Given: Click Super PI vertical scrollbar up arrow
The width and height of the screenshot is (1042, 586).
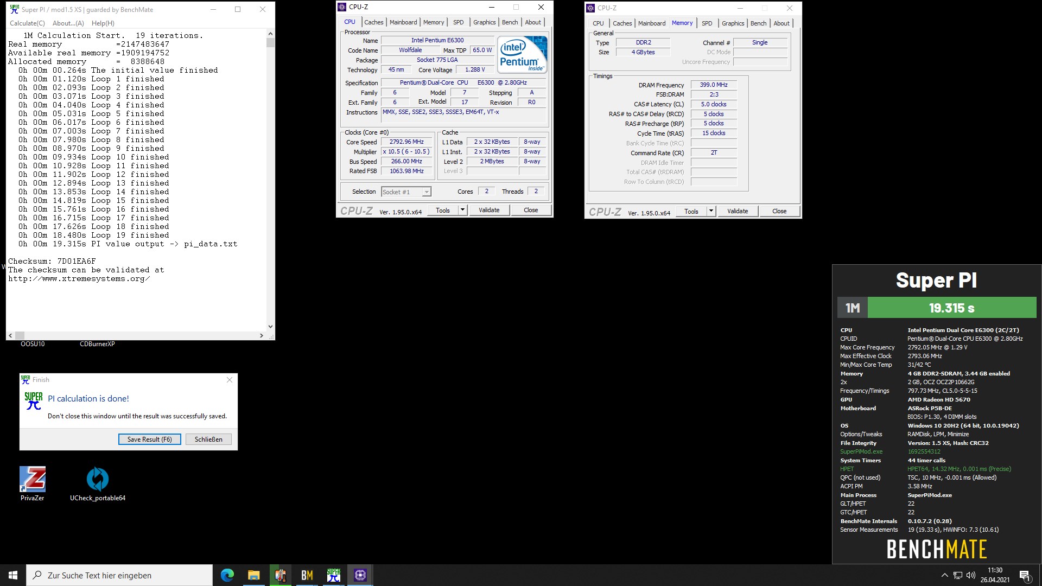Looking at the screenshot, I should click(x=270, y=33).
